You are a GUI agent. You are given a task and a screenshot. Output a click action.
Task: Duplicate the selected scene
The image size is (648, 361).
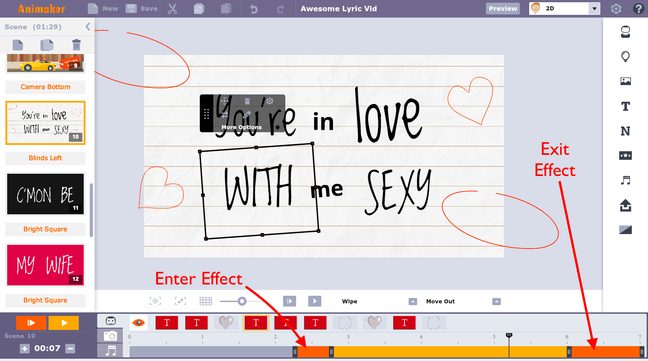47,45
